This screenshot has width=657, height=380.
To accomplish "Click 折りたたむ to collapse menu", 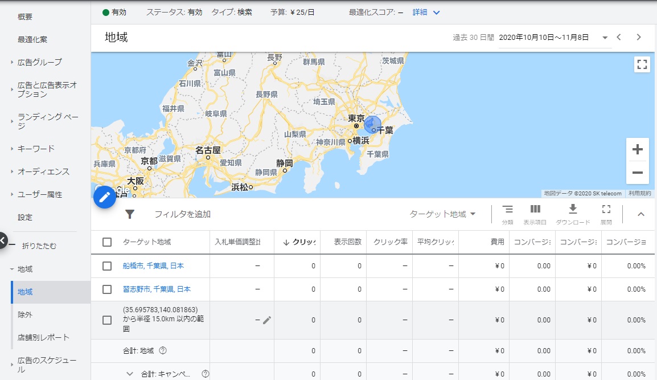I will point(39,246).
